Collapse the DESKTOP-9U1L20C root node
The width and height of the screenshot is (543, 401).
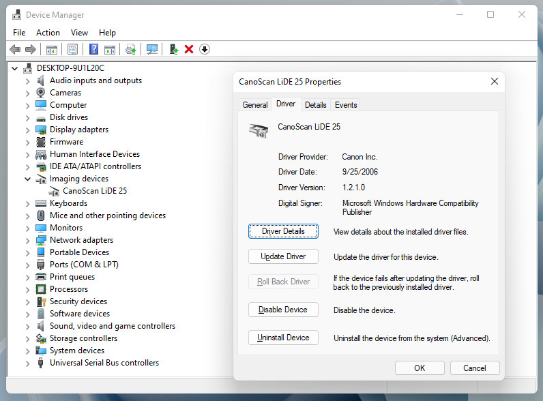coord(15,69)
